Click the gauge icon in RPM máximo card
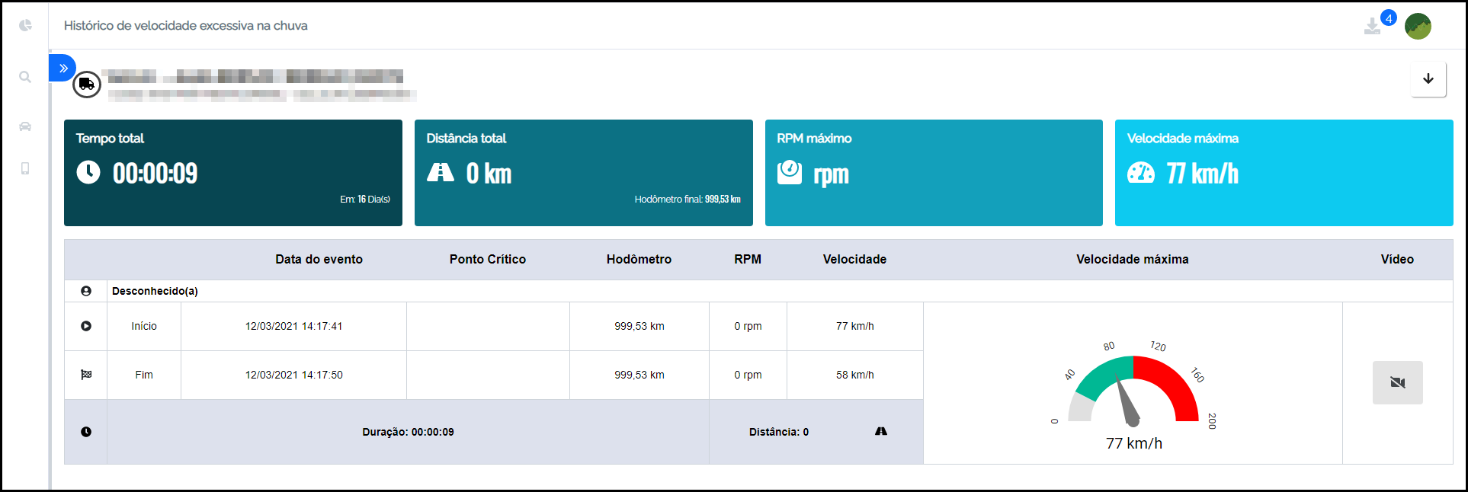The width and height of the screenshot is (1468, 492). [790, 172]
